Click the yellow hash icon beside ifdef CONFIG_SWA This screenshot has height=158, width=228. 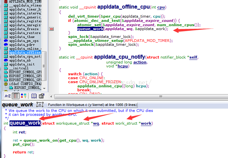click(6, 84)
